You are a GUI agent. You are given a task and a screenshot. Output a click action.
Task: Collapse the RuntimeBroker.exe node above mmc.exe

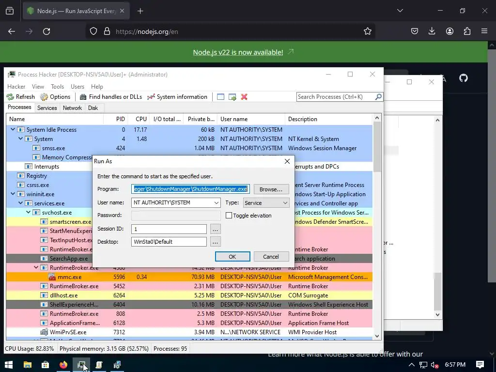(36, 267)
